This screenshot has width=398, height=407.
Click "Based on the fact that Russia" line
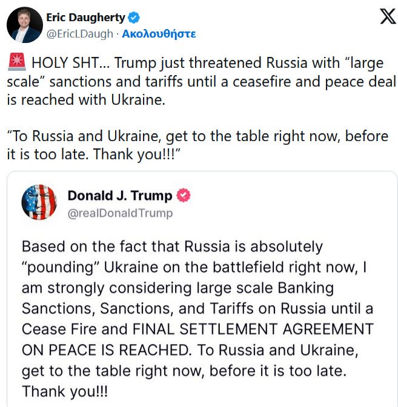[x=172, y=247]
